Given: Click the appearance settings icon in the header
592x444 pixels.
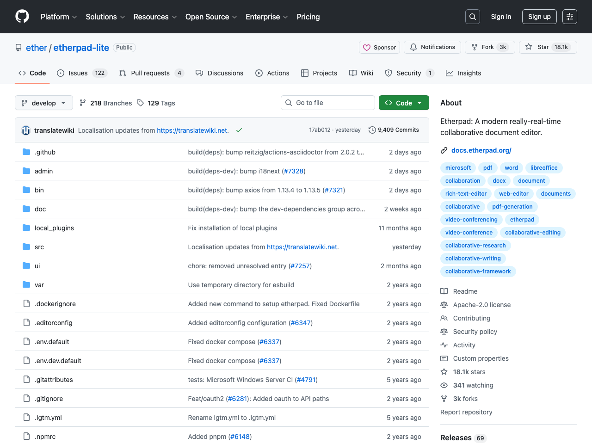Looking at the screenshot, I should 569,17.
